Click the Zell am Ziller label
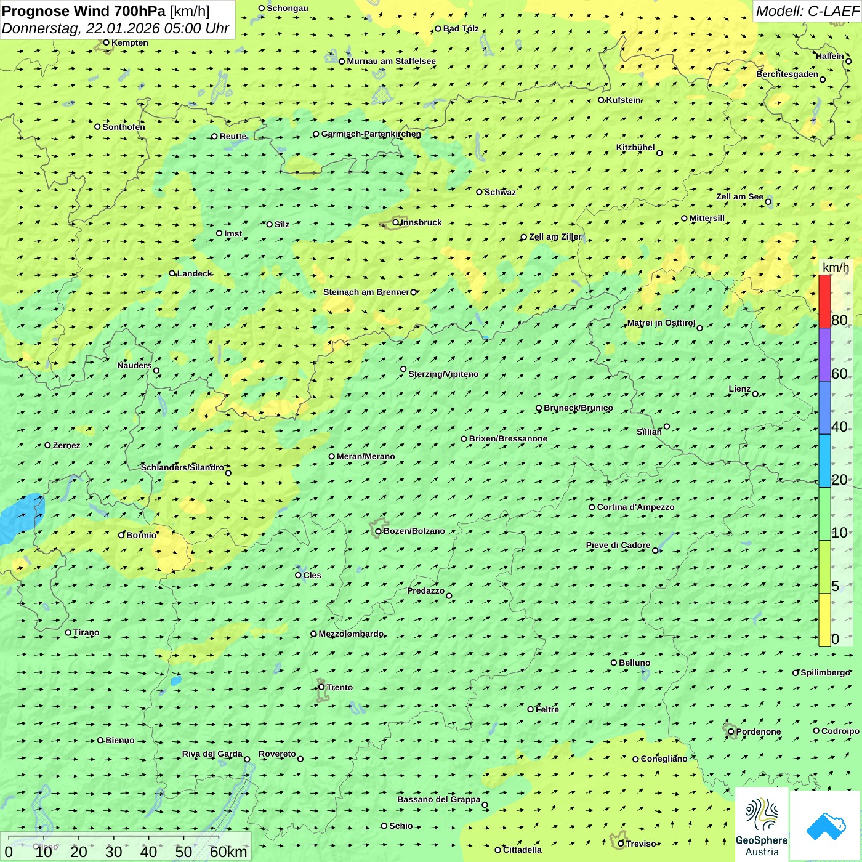The image size is (862, 862). 555,236
